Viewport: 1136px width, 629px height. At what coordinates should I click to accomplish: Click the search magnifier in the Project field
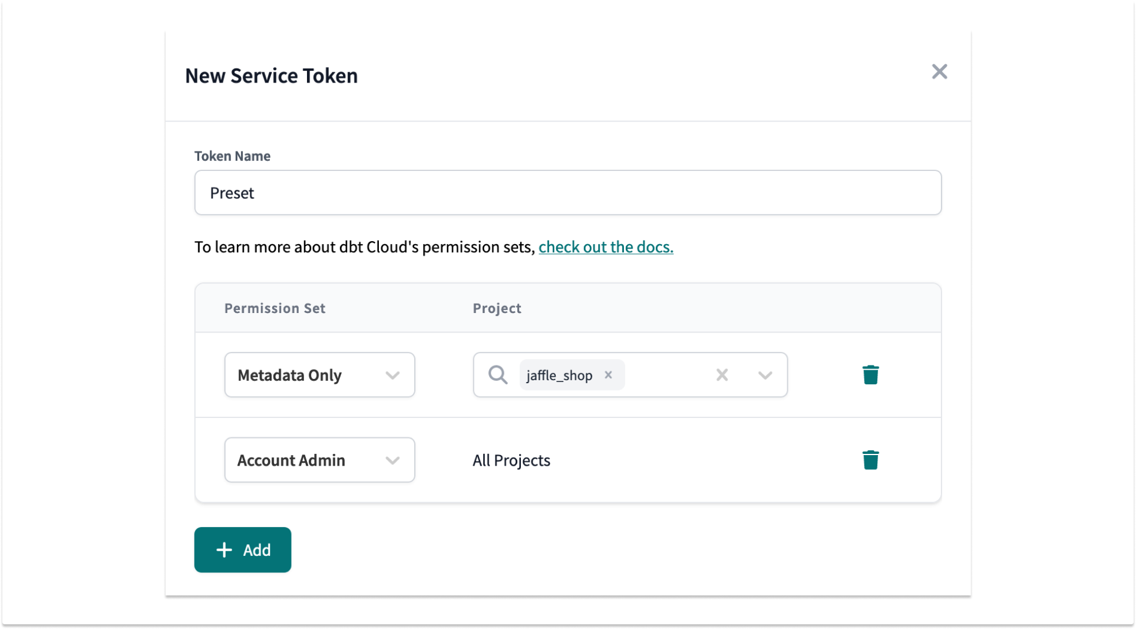[x=498, y=374]
